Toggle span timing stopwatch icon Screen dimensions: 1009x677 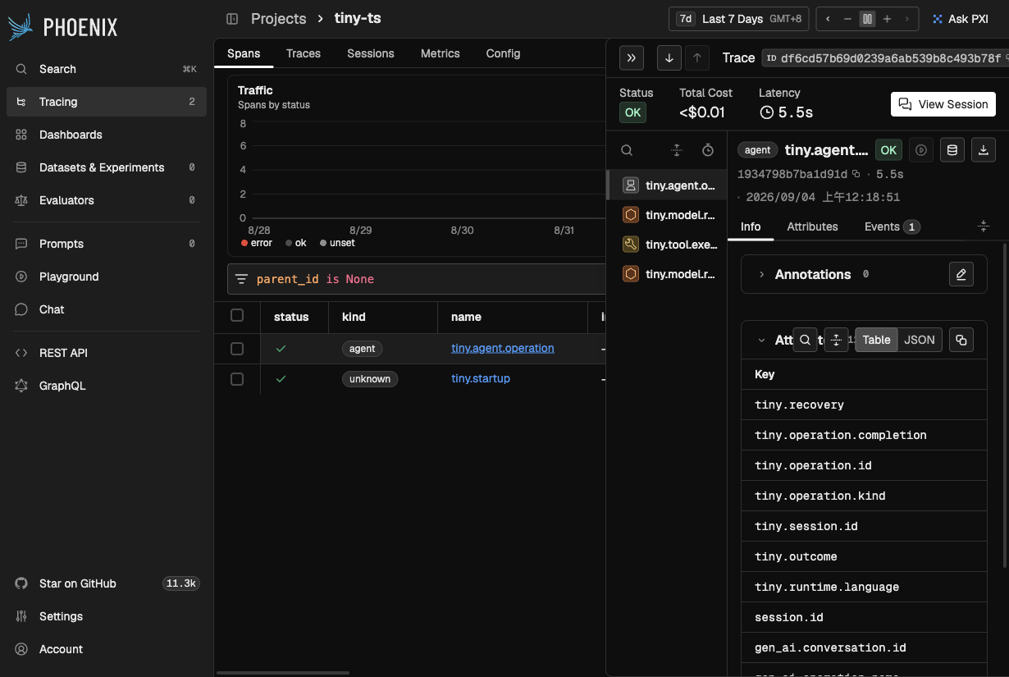pos(708,150)
